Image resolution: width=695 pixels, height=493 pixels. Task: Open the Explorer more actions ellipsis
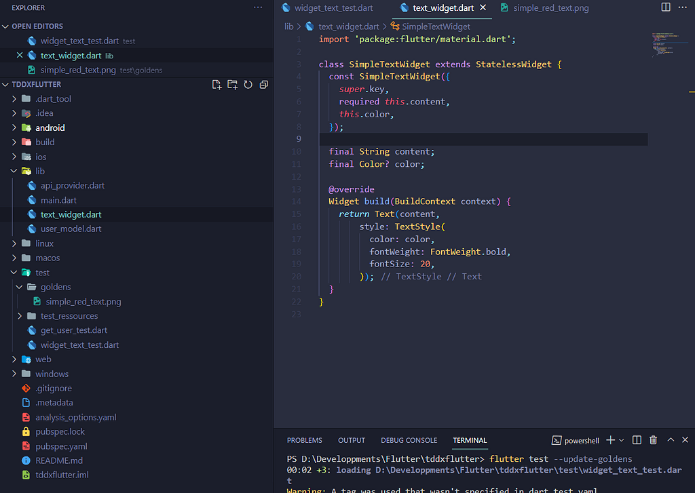[258, 7]
